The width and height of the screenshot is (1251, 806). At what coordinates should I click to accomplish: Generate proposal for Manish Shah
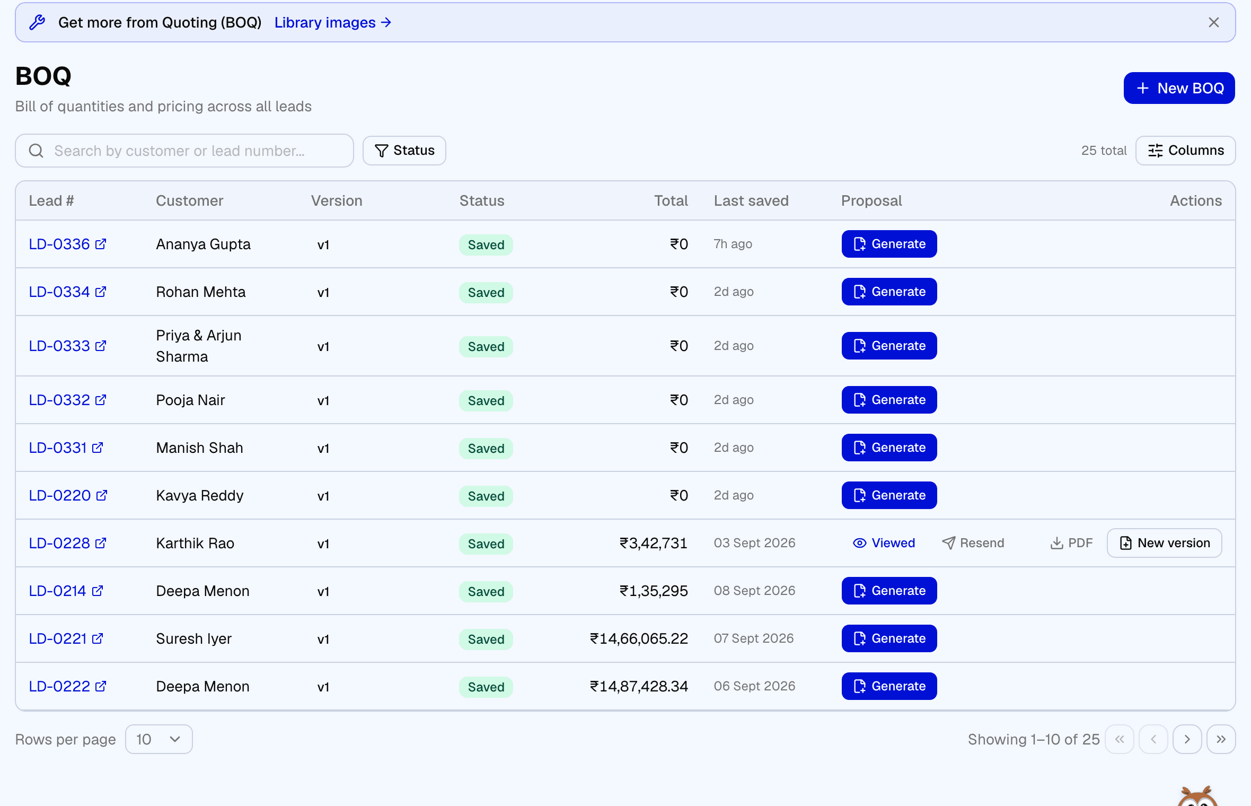889,448
